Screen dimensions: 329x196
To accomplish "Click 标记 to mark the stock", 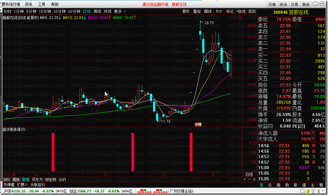I will click(230, 12).
